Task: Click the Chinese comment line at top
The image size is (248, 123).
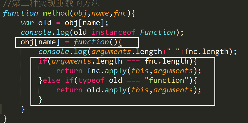Action: 52,3
